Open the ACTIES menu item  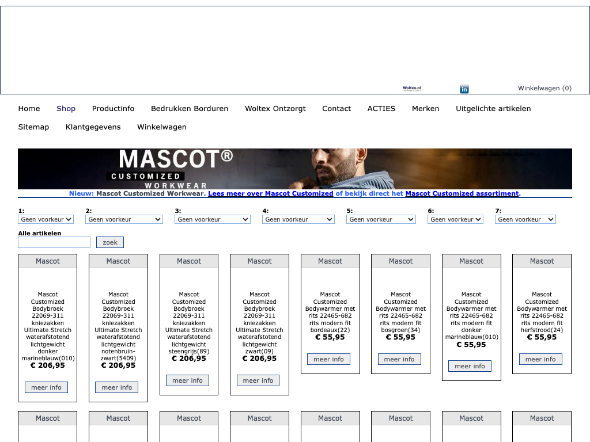click(x=381, y=109)
